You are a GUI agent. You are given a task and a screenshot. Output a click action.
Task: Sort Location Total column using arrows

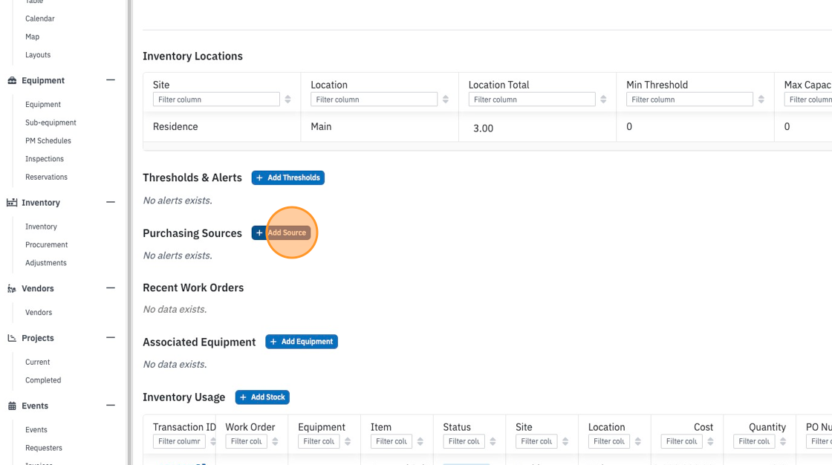(603, 100)
